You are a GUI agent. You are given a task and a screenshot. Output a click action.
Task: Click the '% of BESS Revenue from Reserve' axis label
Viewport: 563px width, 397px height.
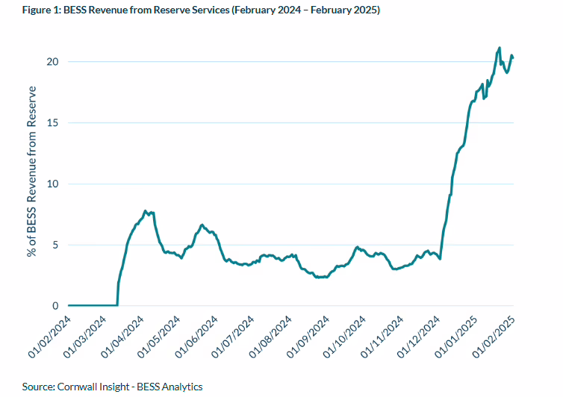(x=32, y=172)
